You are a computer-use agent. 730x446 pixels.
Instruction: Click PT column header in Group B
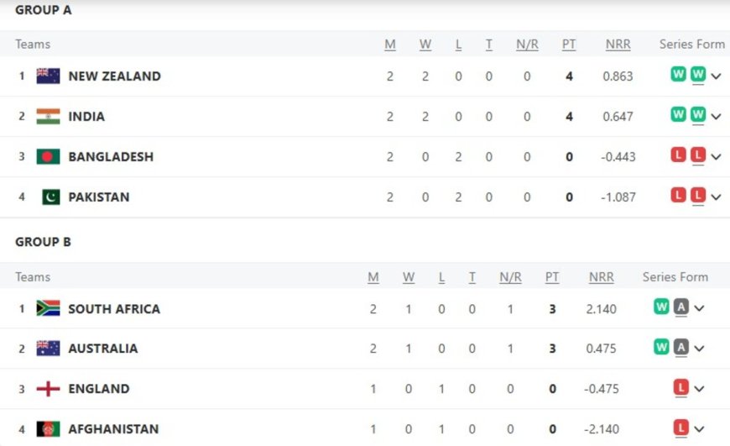(552, 276)
